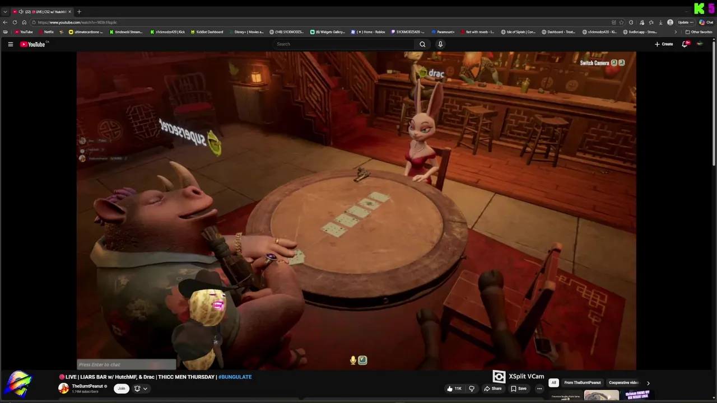Open a new browser tab

point(79,12)
